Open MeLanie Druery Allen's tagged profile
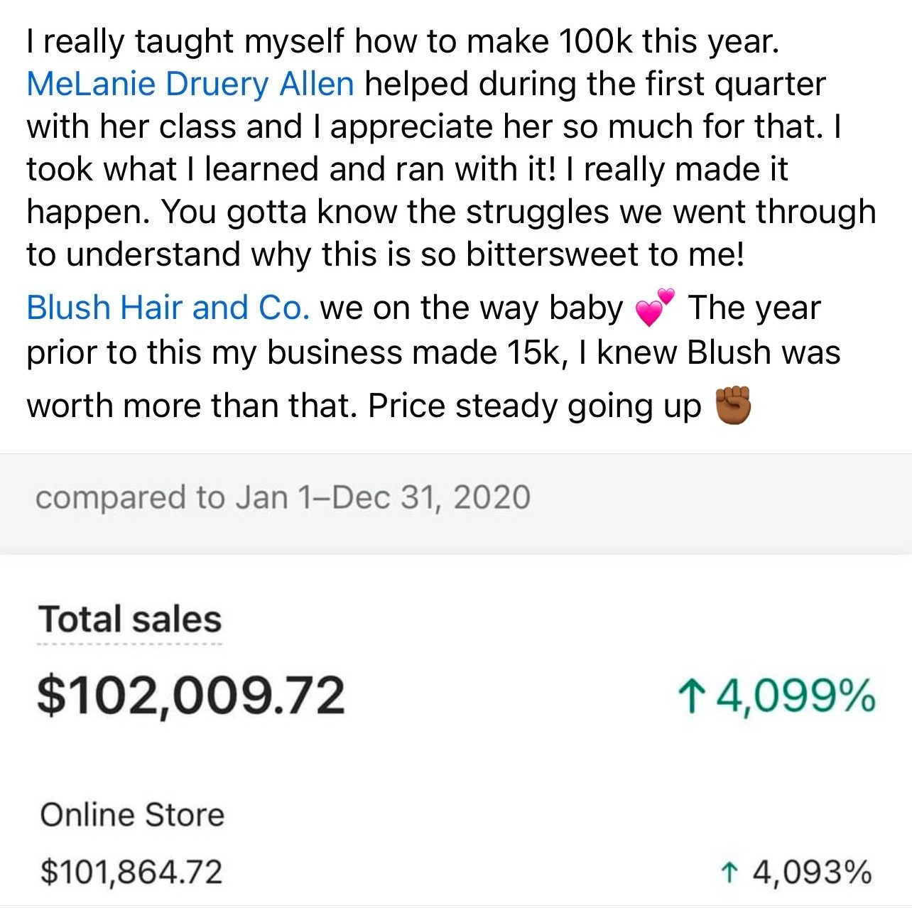 pos(190,84)
